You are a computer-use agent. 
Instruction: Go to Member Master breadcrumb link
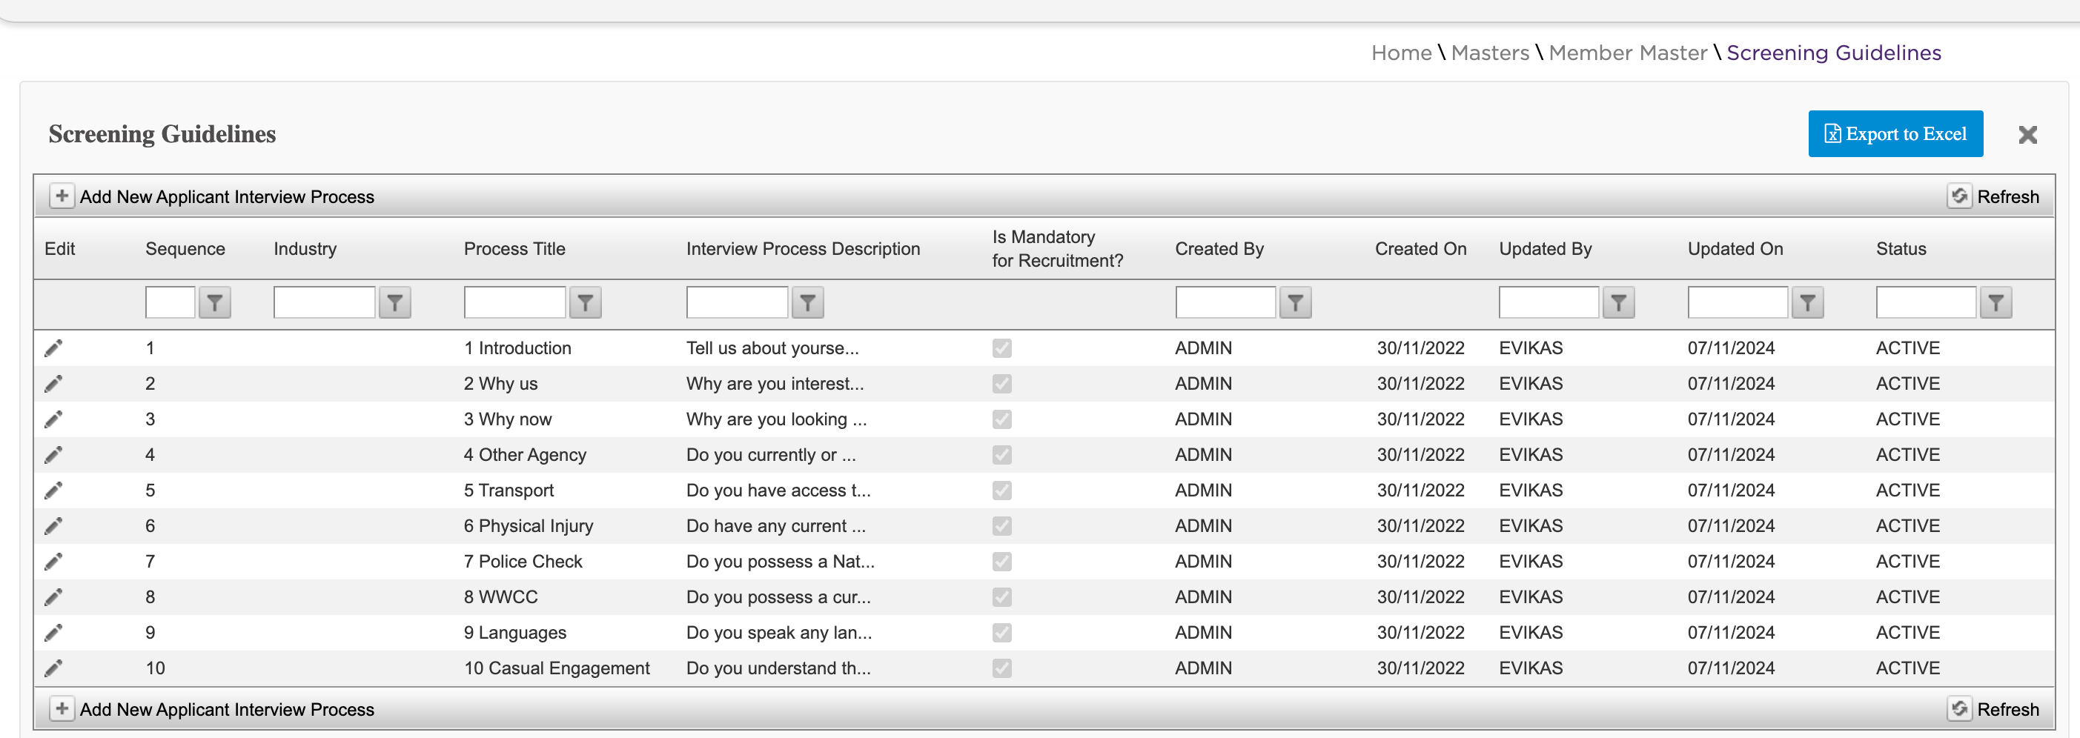pos(1628,53)
